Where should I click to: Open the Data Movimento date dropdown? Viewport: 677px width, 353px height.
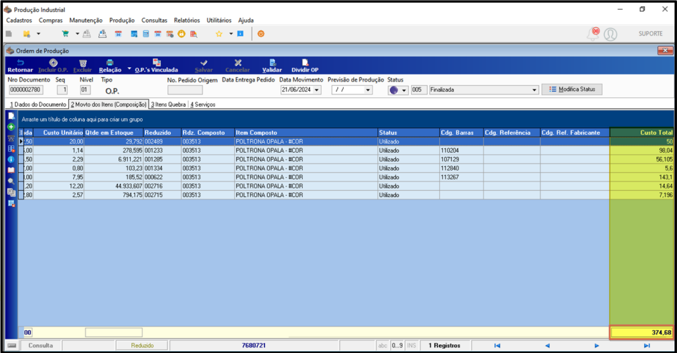point(316,90)
